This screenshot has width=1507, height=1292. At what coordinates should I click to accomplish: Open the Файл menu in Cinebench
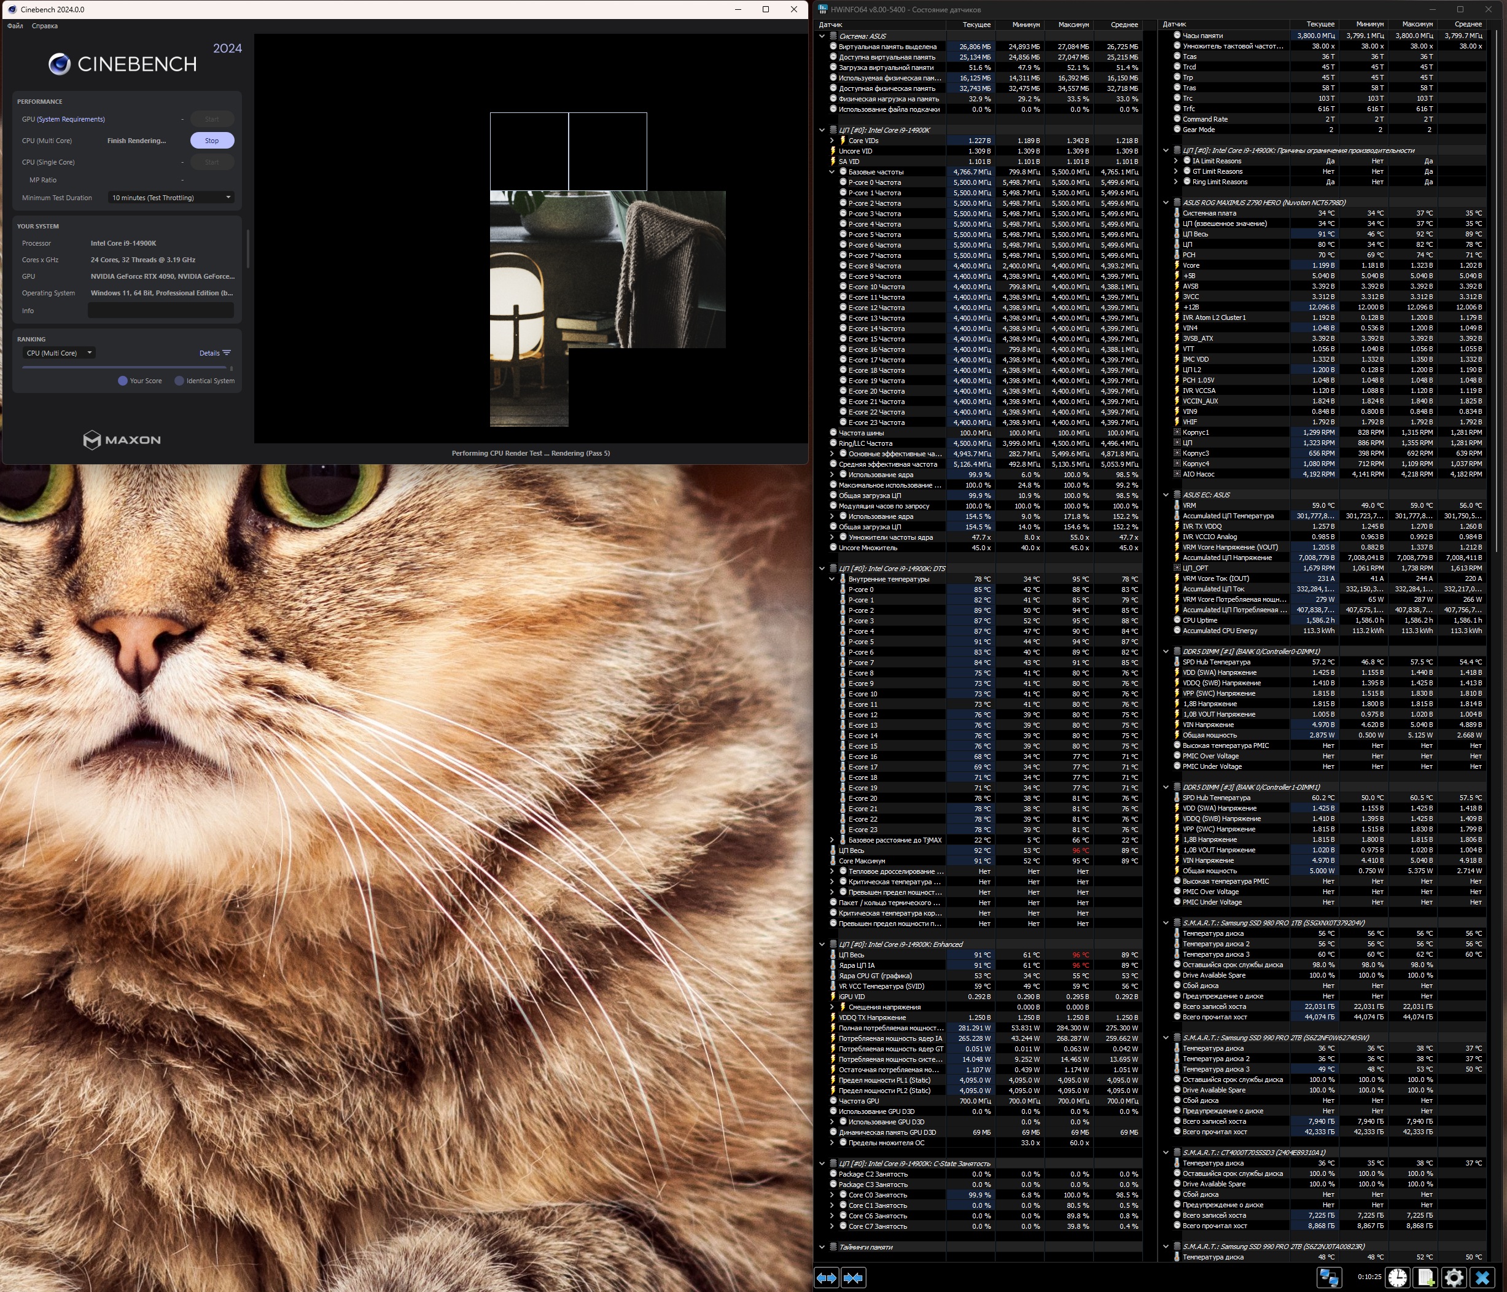pyautogui.click(x=15, y=26)
